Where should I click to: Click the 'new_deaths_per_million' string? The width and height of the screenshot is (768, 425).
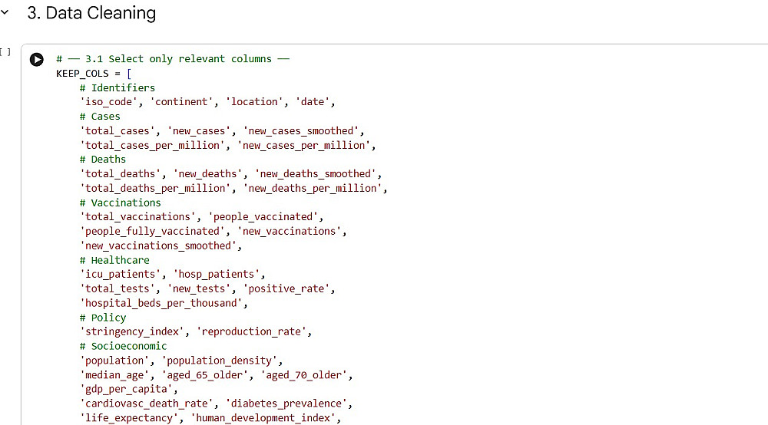pyautogui.click(x=313, y=188)
